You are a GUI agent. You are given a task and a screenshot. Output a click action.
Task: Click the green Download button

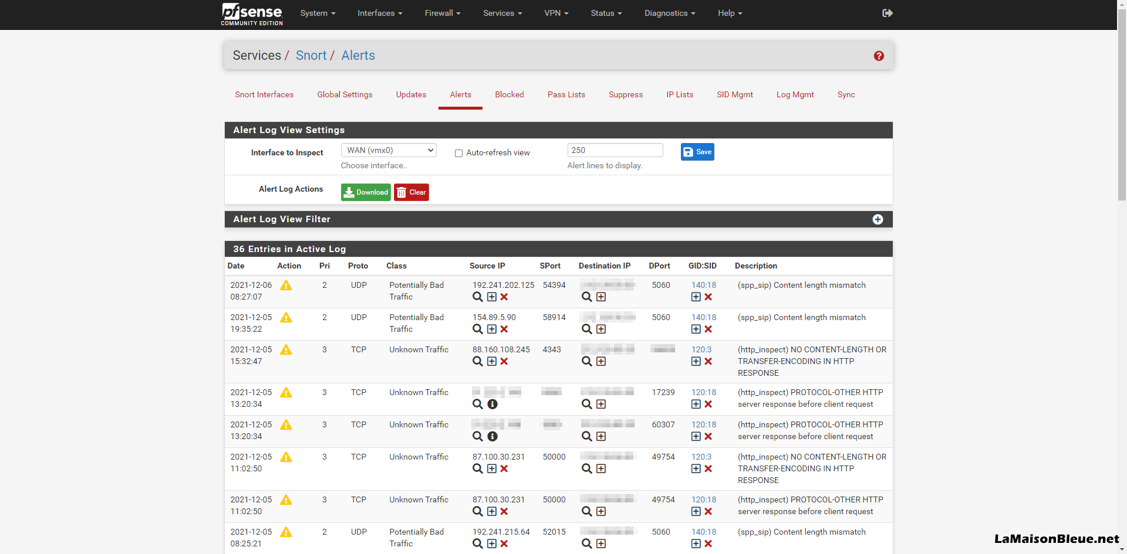[x=366, y=192]
